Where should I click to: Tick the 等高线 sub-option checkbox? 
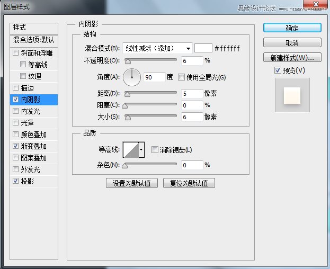pos(23,64)
